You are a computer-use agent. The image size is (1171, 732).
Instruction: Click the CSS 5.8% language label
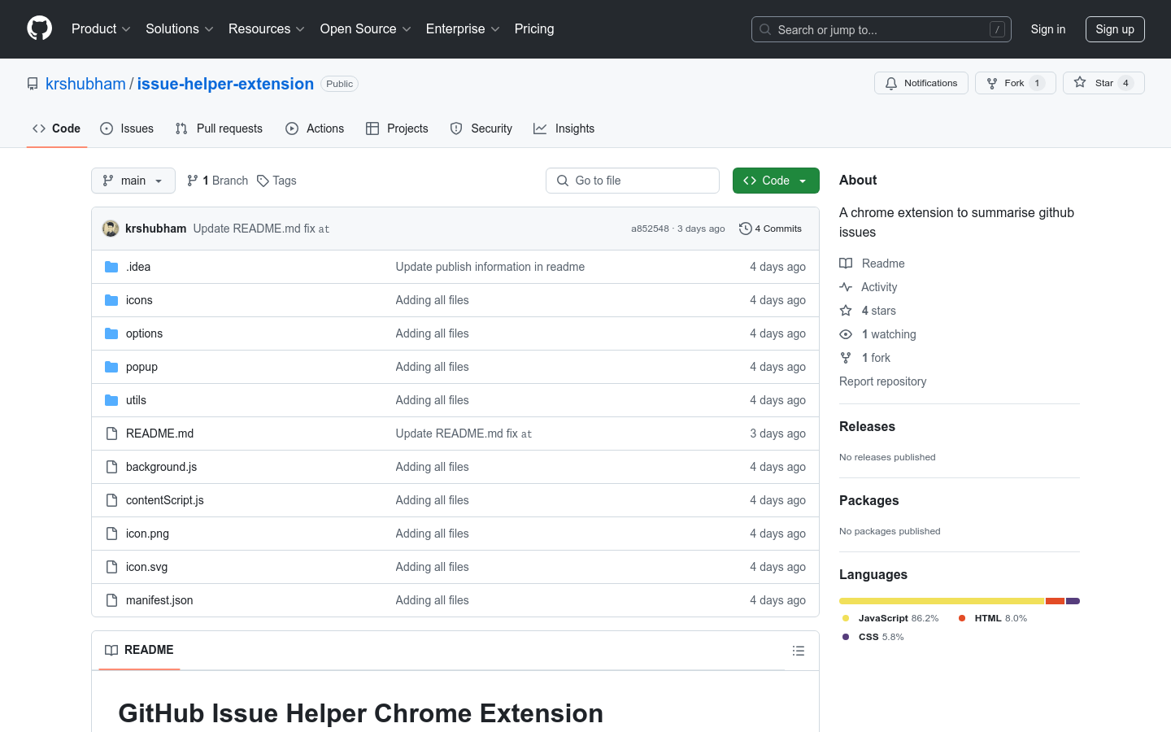(x=873, y=637)
